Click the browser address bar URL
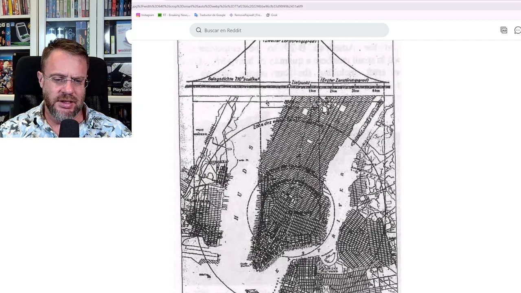Viewport: 521px width, 293px height. pyautogui.click(x=217, y=6)
